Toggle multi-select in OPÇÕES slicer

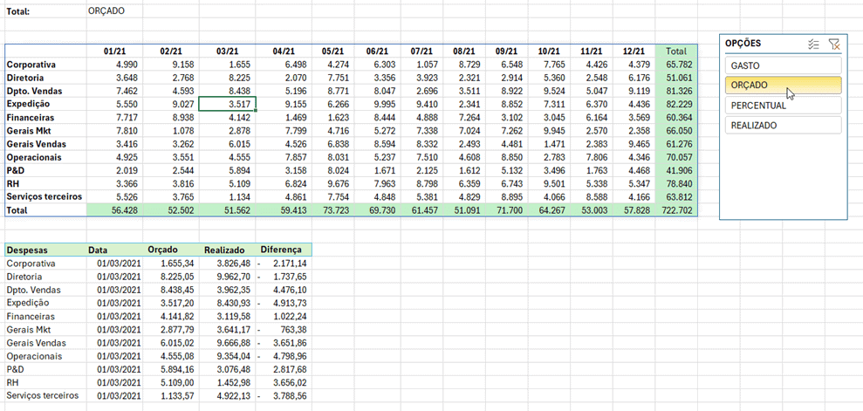point(813,45)
